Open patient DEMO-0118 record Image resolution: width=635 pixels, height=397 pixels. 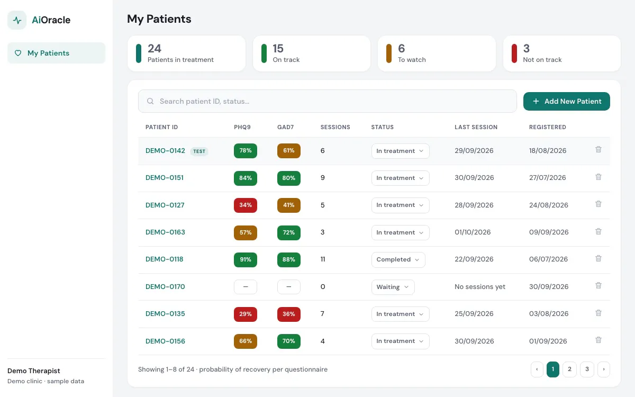[x=165, y=259]
